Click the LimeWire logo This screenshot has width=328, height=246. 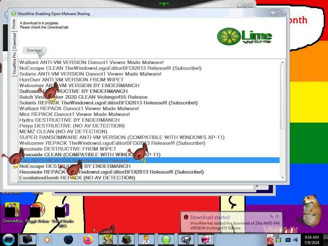coord(244,36)
